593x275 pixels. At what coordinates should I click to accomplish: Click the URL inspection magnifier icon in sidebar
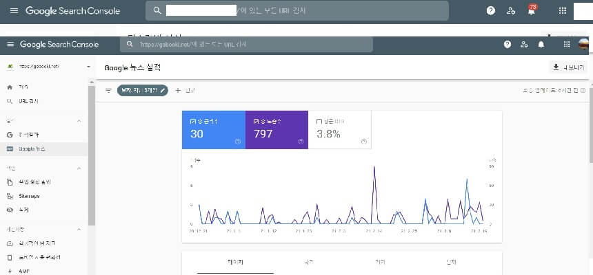point(10,101)
